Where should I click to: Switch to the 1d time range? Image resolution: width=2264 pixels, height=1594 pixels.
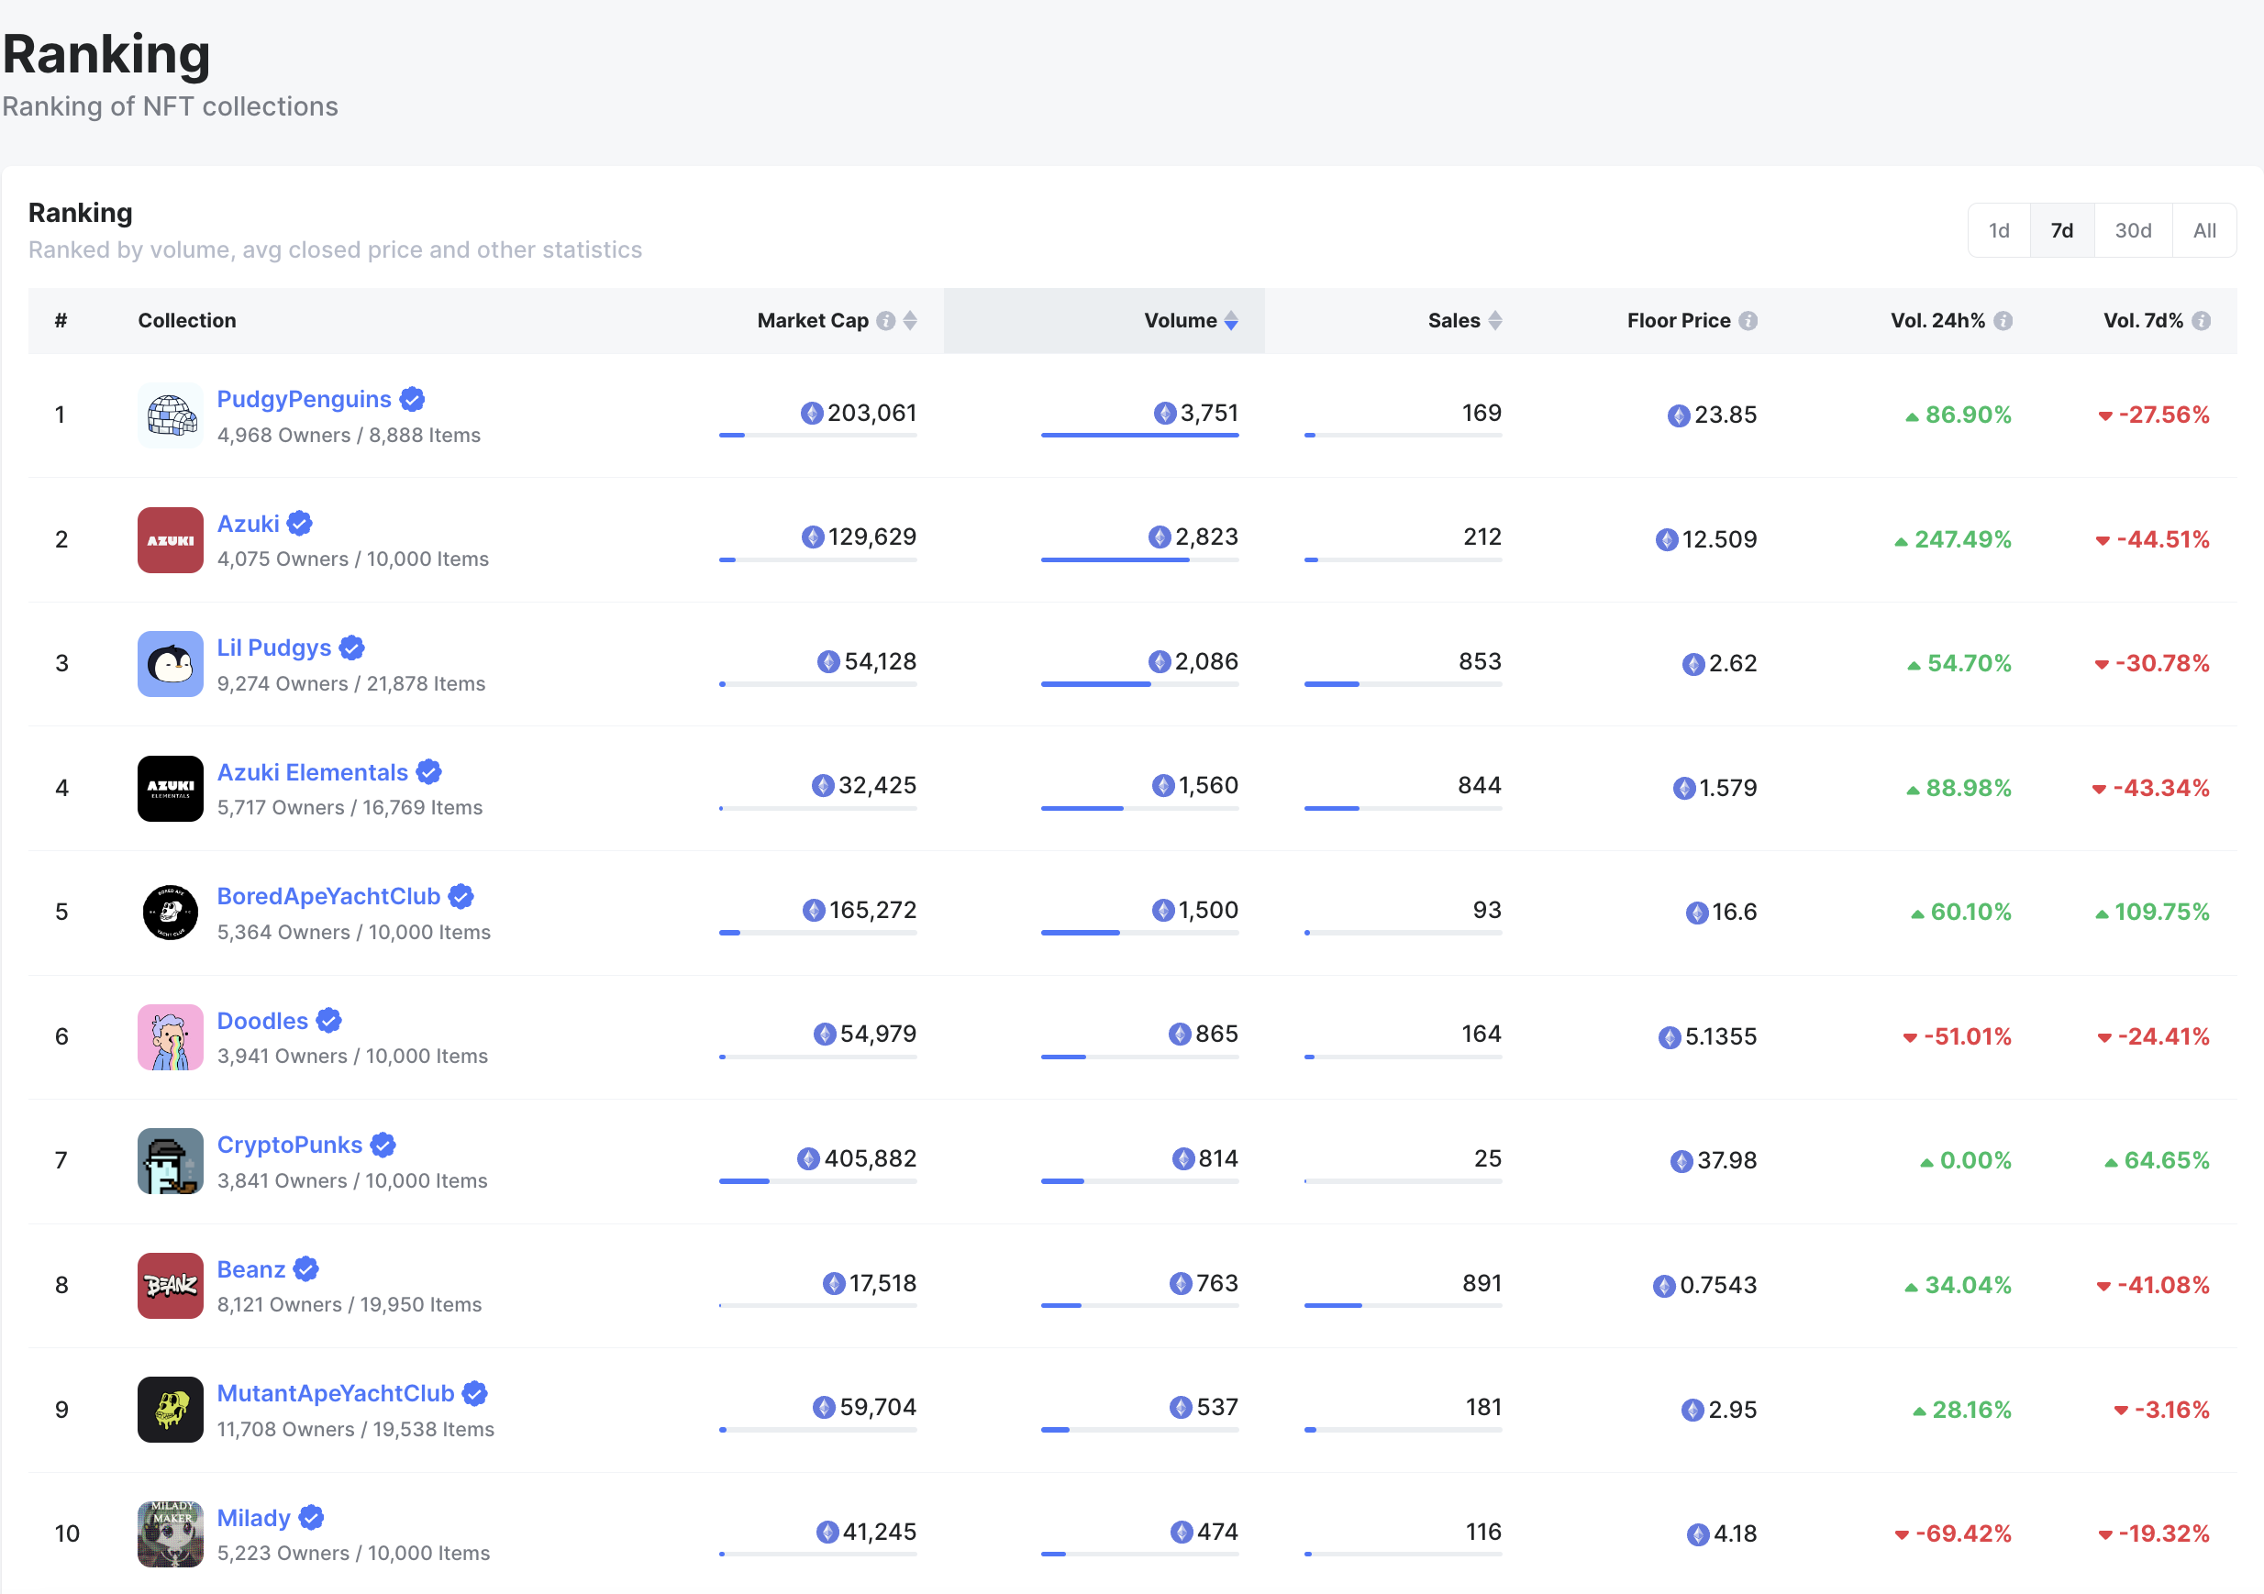(x=1999, y=231)
